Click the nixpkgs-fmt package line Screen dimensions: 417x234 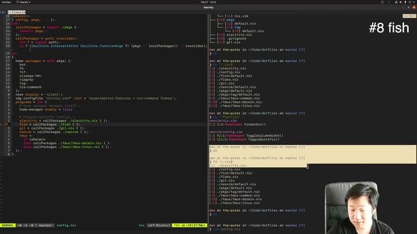click(x=31, y=75)
